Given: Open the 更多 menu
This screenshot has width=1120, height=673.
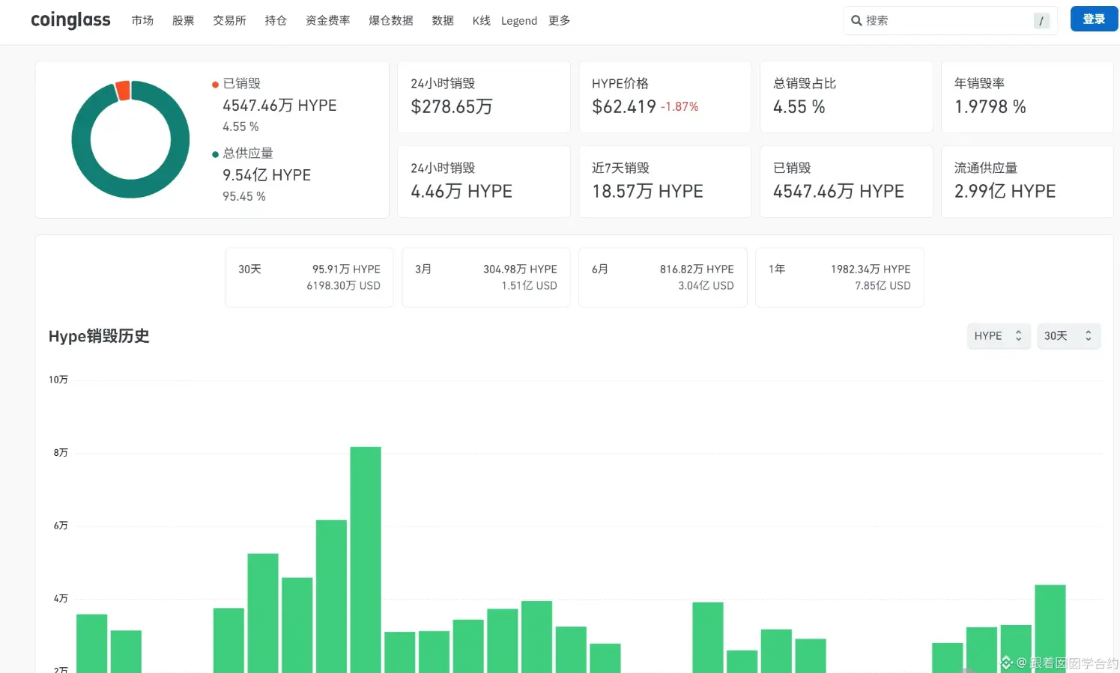Looking at the screenshot, I should pyautogui.click(x=559, y=21).
